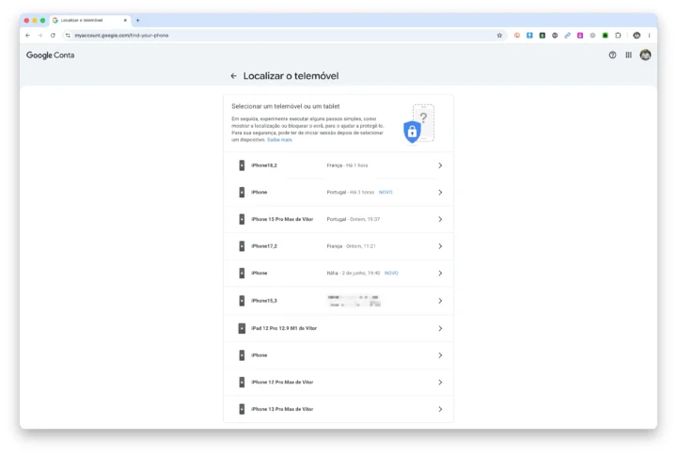
Task: Open Chrome's three-dot menu
Action: pos(649,36)
